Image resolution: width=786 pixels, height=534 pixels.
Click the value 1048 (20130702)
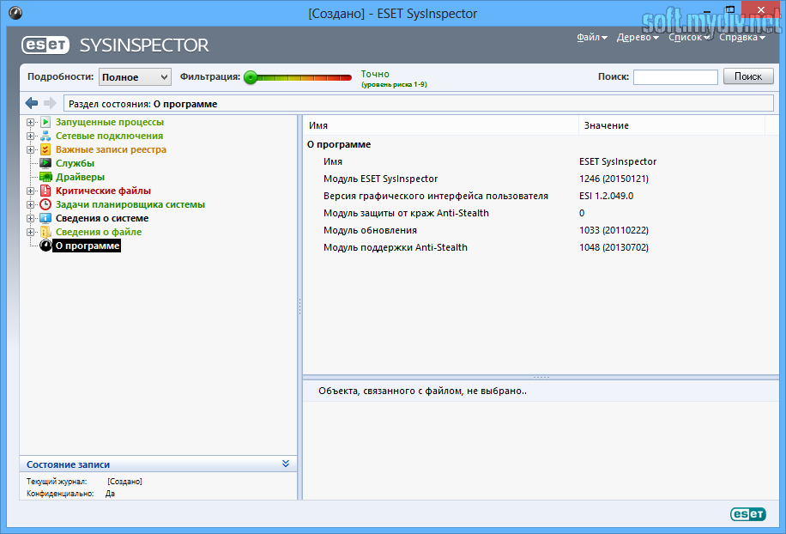coord(614,247)
